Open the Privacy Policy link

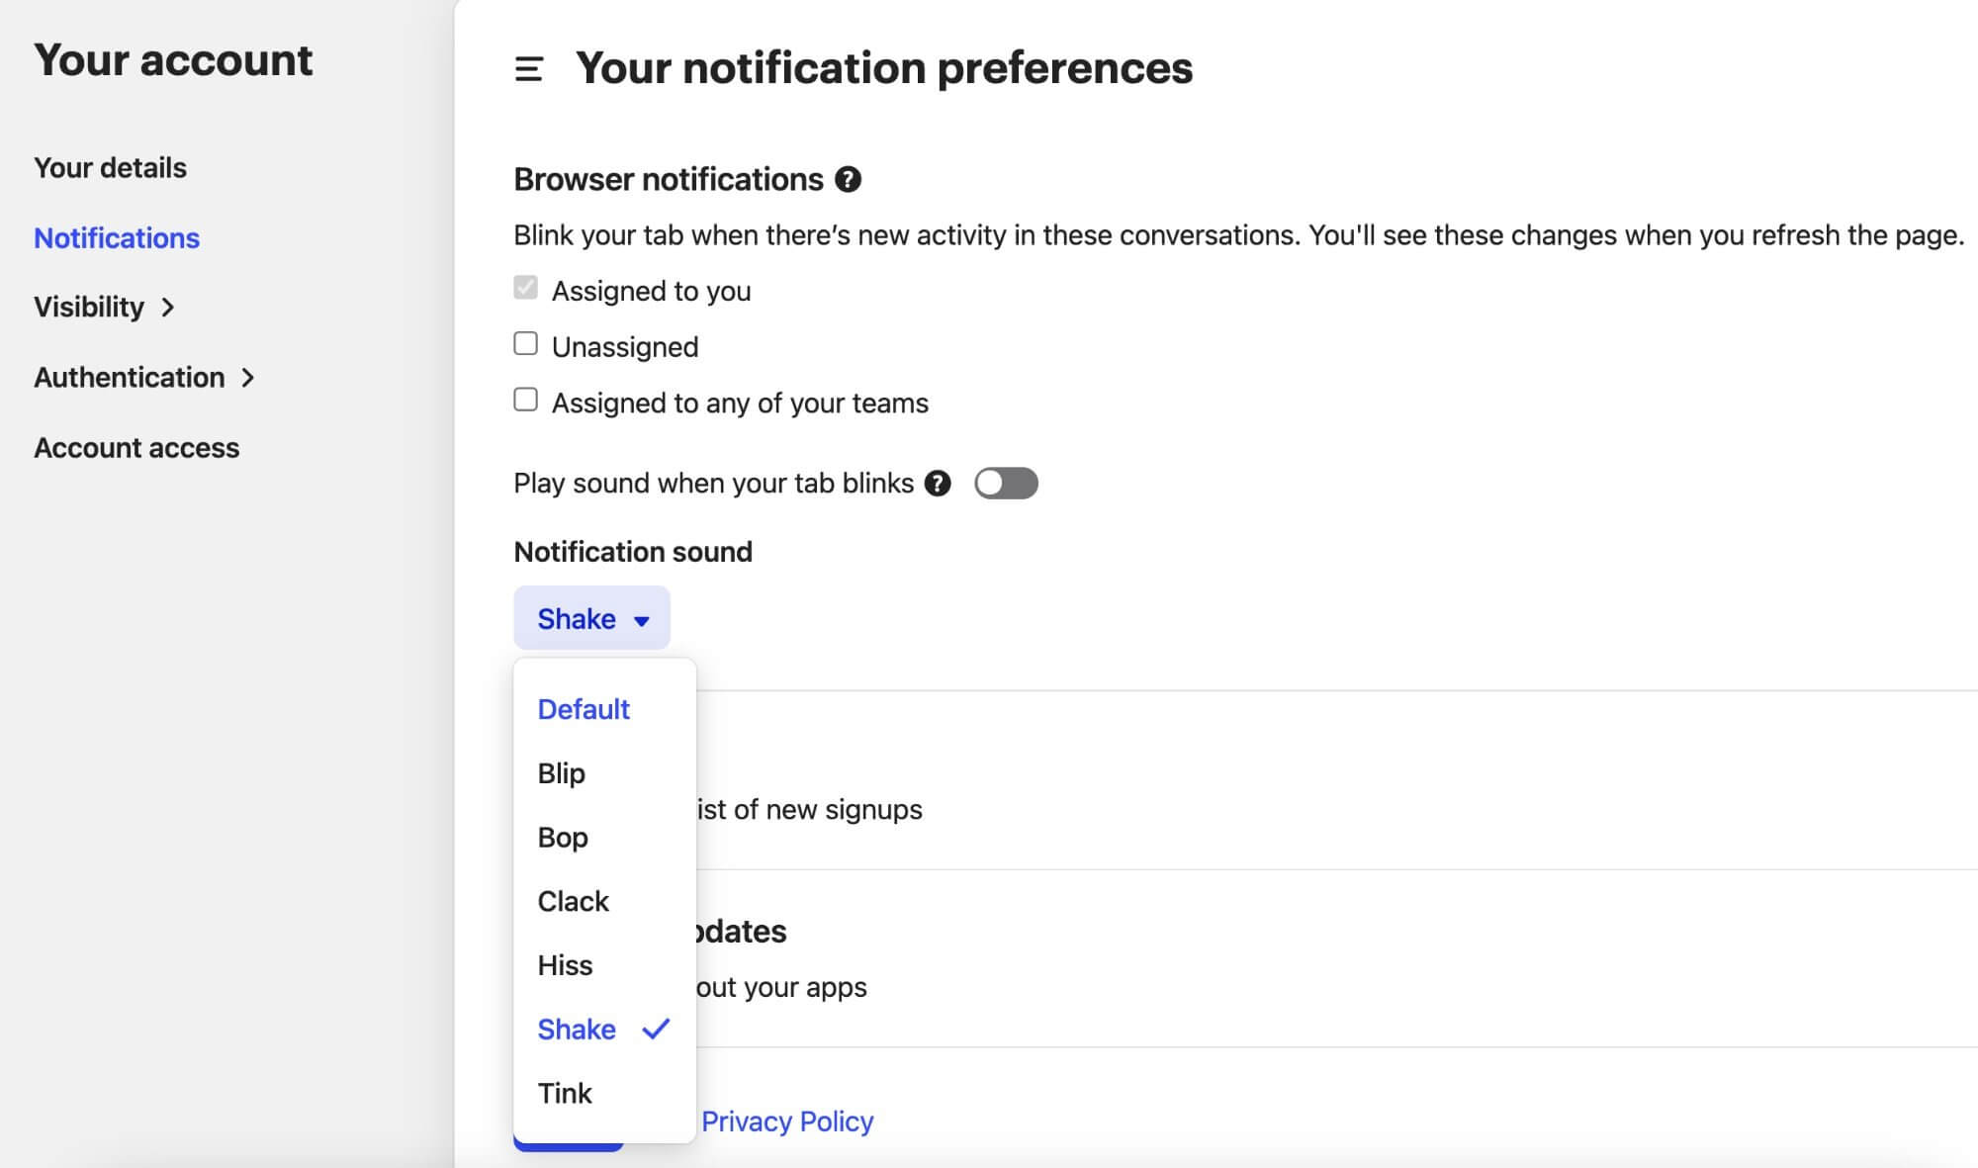[787, 1122]
